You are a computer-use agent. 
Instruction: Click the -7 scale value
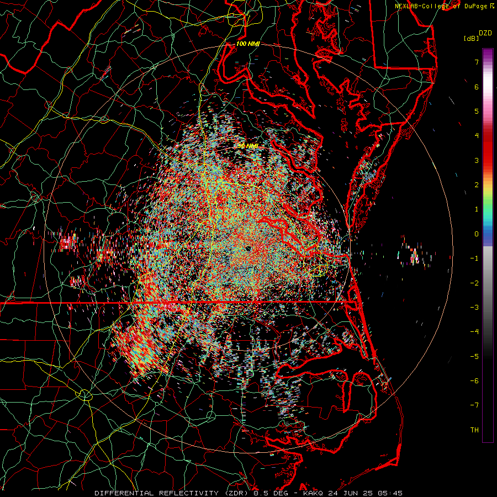474,405
